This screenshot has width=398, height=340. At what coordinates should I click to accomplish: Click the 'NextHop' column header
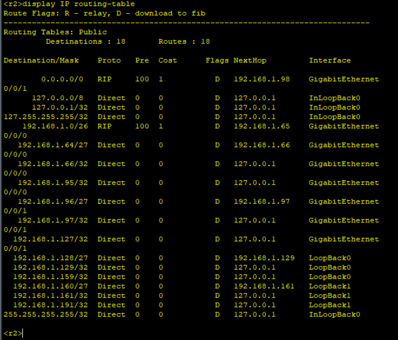[x=250, y=60]
